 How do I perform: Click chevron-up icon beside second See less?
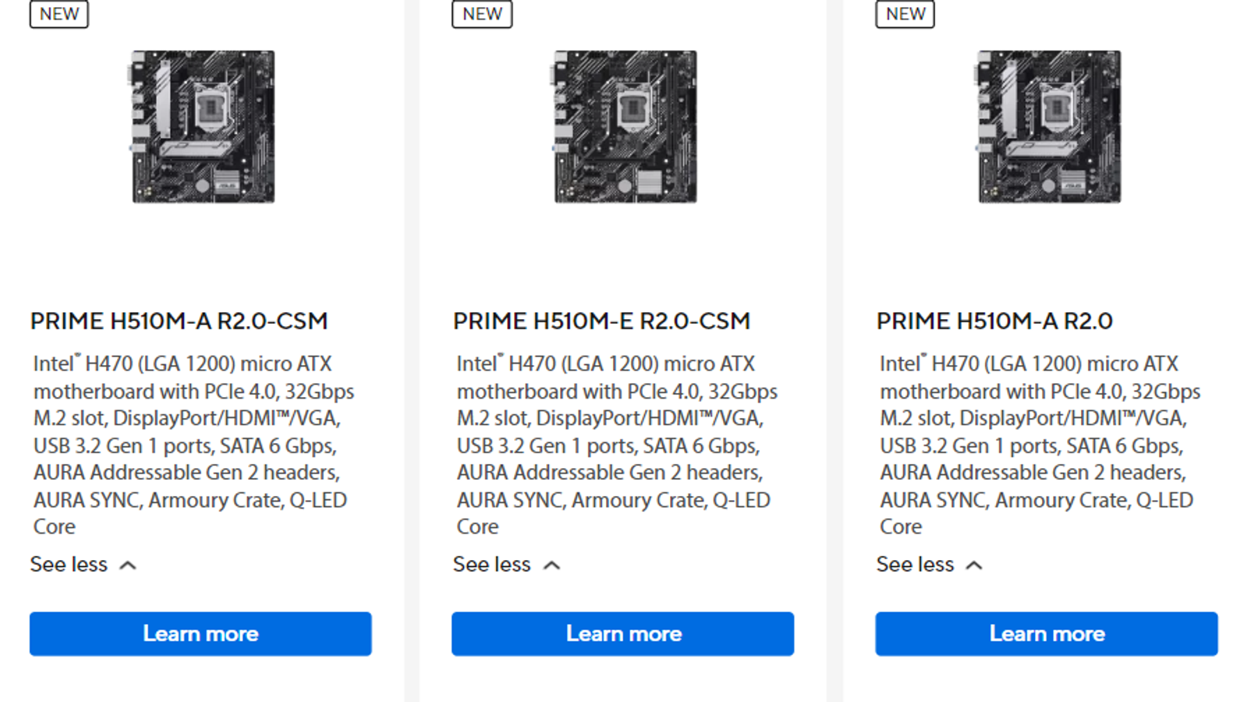(551, 565)
